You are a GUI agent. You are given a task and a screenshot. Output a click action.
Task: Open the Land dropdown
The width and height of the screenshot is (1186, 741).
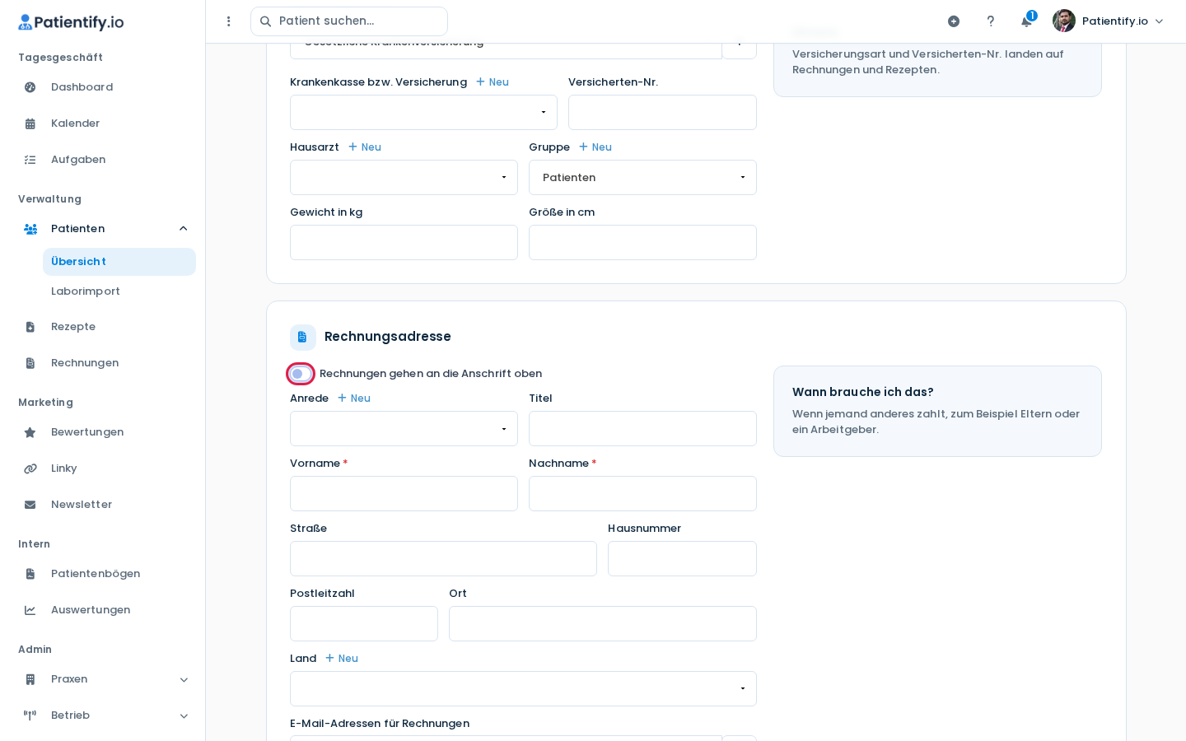pyautogui.click(x=523, y=689)
